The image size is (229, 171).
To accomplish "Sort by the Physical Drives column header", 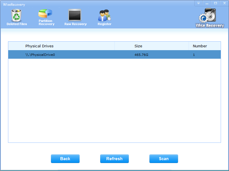I will 40,46.
